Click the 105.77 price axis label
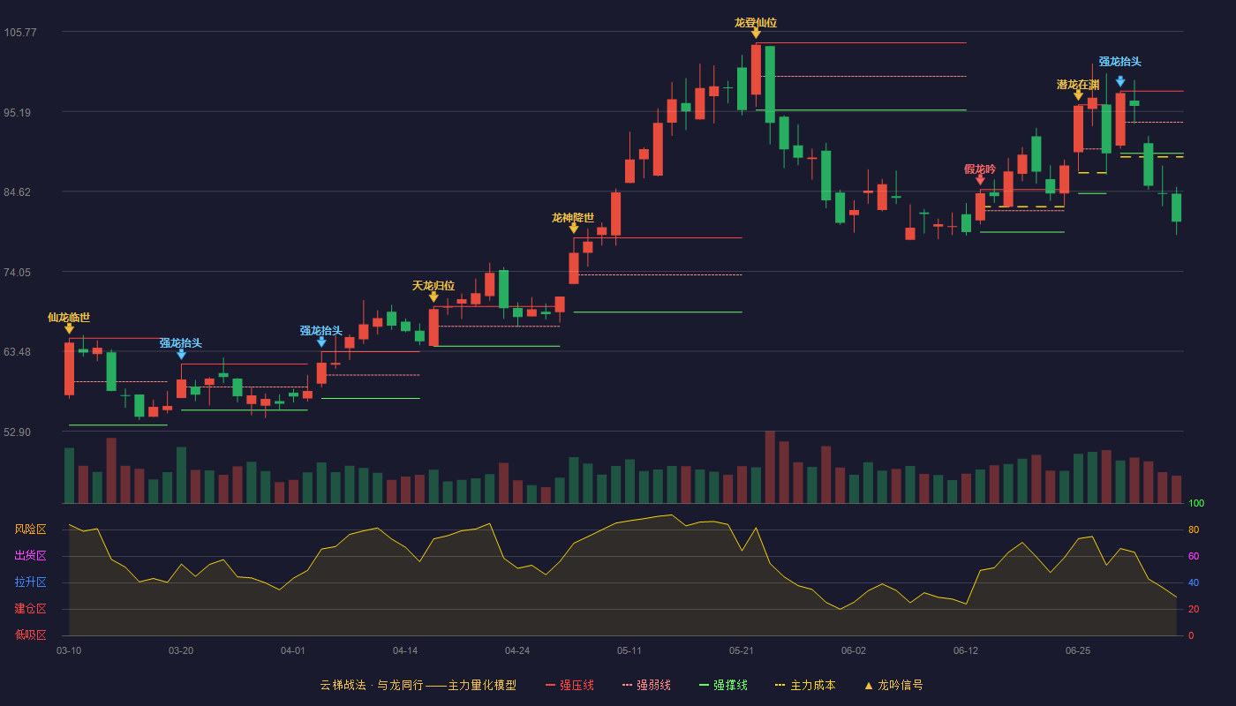The width and height of the screenshot is (1236, 706). click(20, 33)
